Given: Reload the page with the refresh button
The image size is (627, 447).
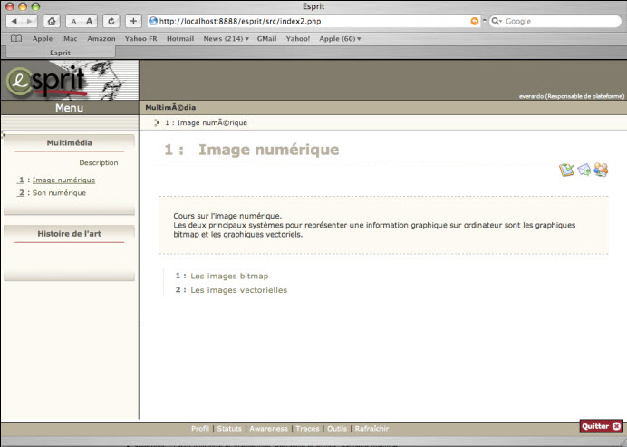Looking at the screenshot, I should (111, 21).
